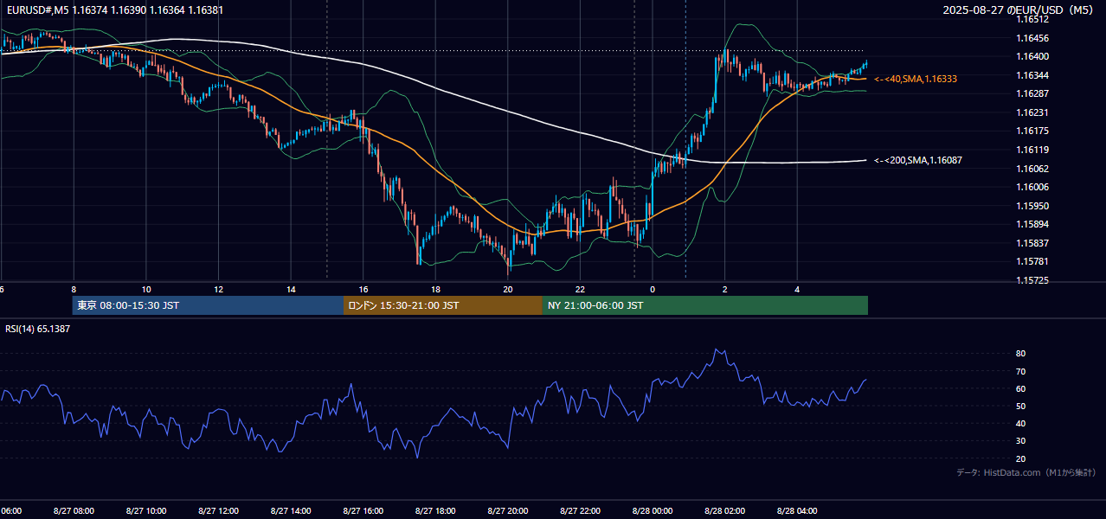Click price level 1.15781 on the axis
Viewport: 1106px width, 519px height.
tap(1034, 261)
